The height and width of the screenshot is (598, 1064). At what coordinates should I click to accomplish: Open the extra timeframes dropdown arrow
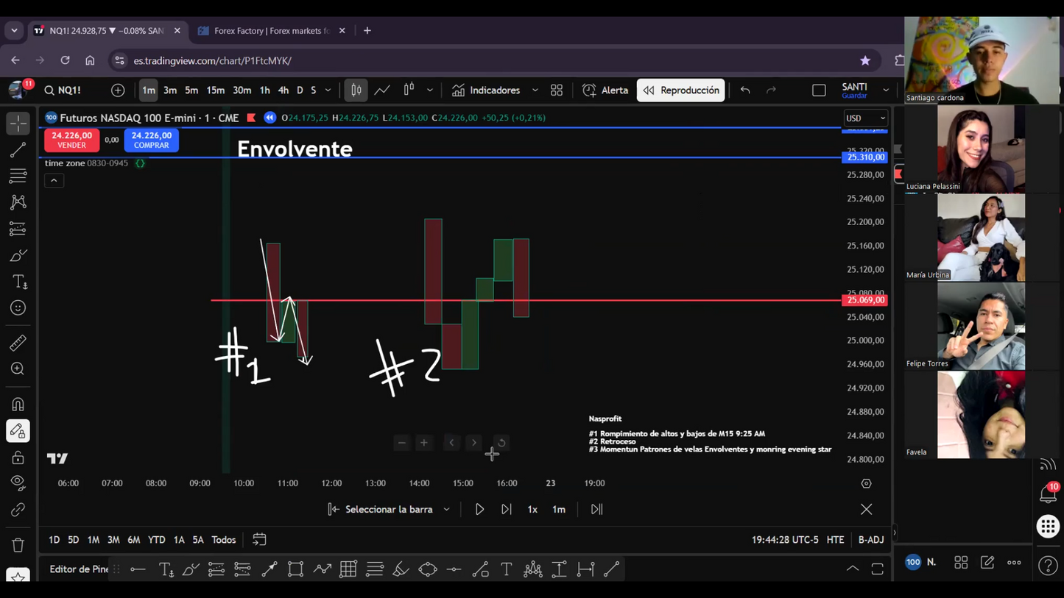[328, 90]
